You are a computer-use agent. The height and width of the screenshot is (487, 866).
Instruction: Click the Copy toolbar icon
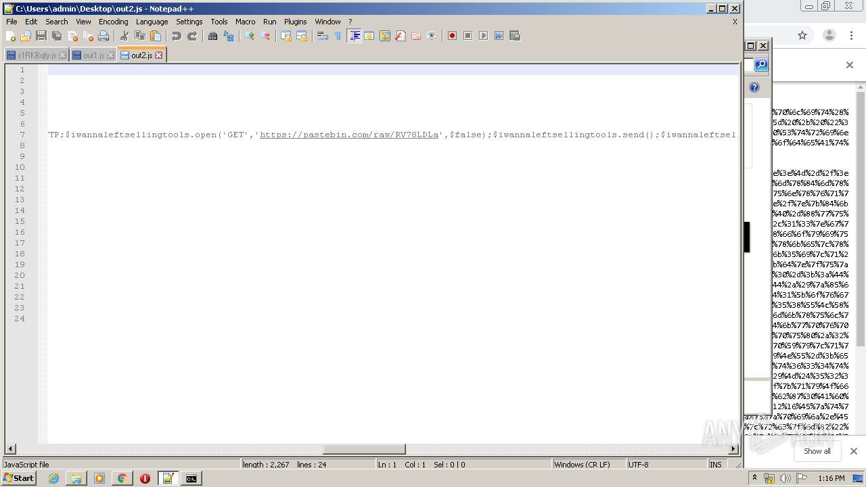pos(140,36)
